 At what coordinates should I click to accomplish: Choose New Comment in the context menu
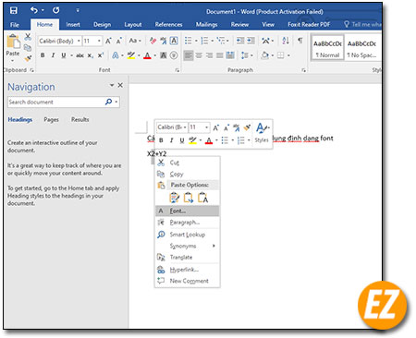(x=188, y=281)
